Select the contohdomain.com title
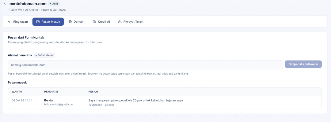This screenshot has height=122, width=331. 28,4
